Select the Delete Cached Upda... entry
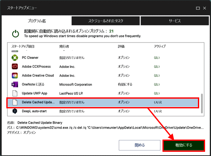Viewport: 211px width, 156px height. tap(38, 102)
